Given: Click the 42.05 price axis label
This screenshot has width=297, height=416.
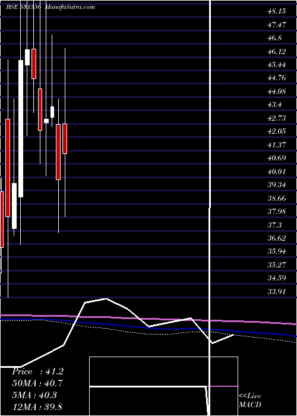Looking at the screenshot, I should click(x=277, y=131).
